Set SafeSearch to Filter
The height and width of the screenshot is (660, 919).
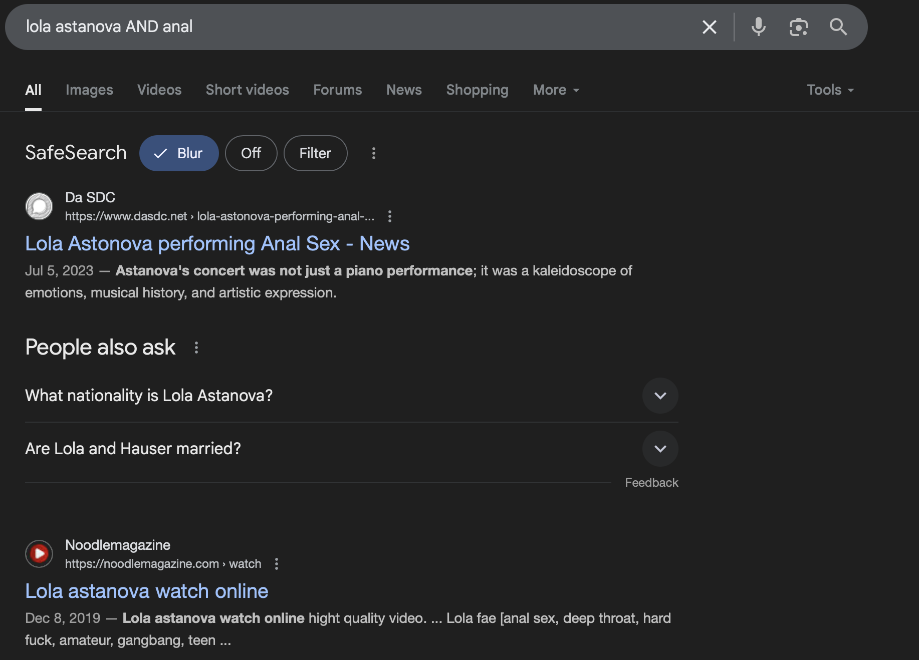pyautogui.click(x=315, y=153)
